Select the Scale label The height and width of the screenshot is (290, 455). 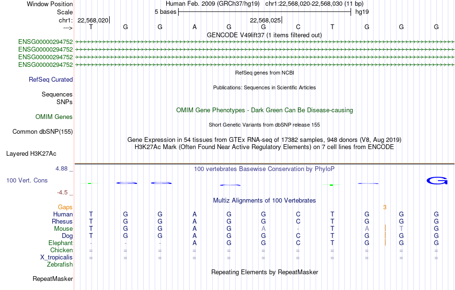coord(65,12)
